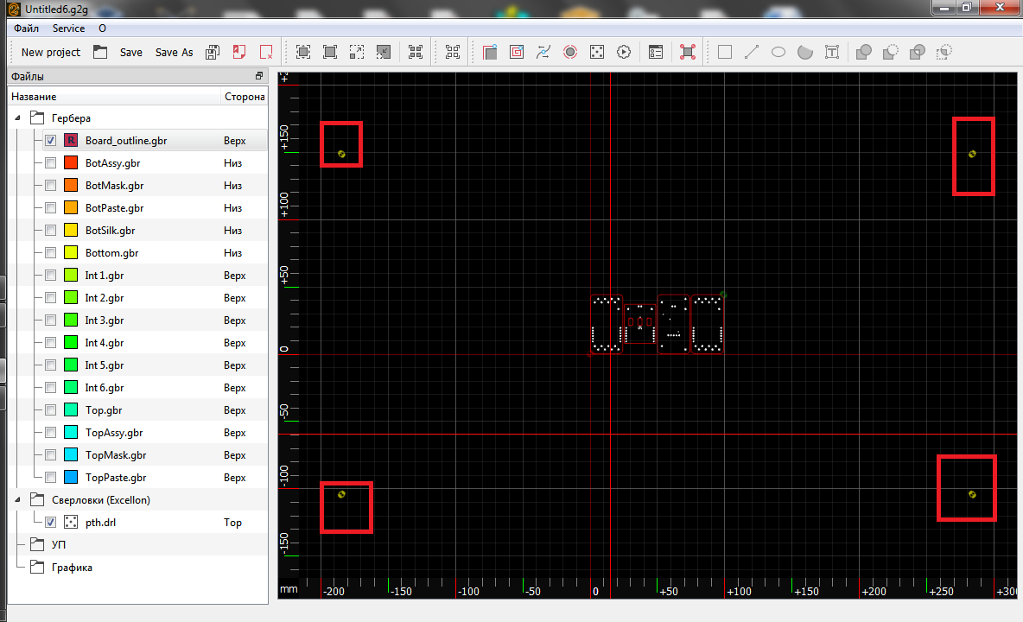This screenshot has width=1023, height=622.
Task: Click the dashed zoom-to-selection icon
Action: coord(357,52)
